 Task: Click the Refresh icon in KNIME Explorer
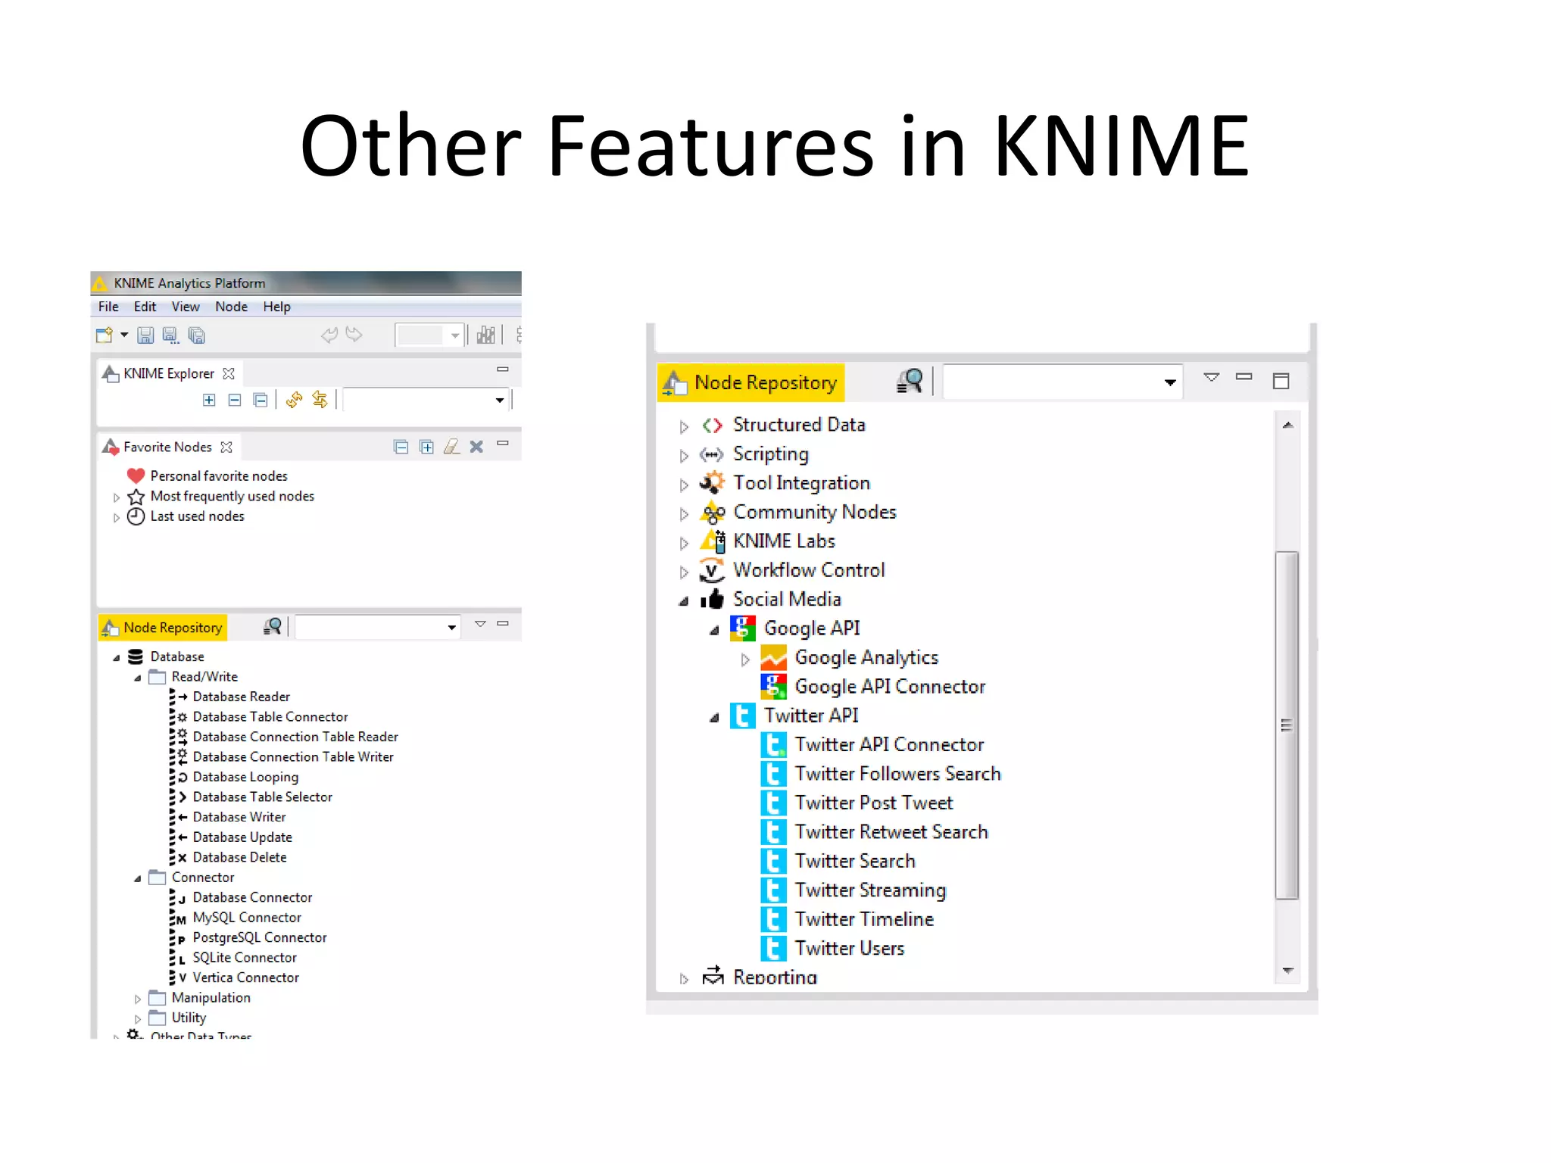tap(295, 400)
